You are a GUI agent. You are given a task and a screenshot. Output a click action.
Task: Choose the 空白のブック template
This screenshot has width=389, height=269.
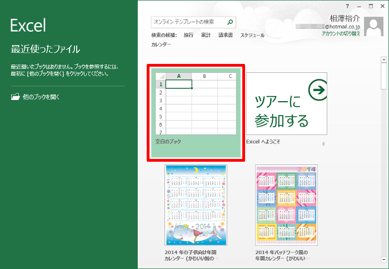coord(196,113)
